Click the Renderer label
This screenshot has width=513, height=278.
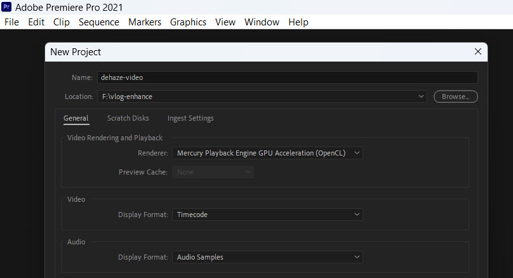click(153, 153)
